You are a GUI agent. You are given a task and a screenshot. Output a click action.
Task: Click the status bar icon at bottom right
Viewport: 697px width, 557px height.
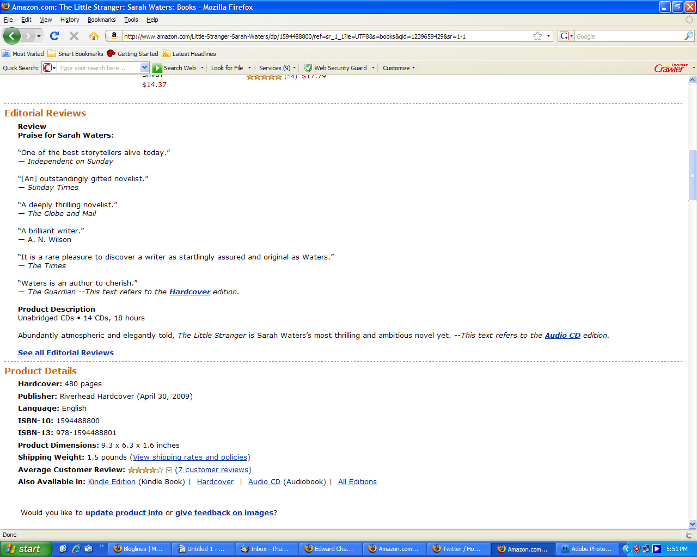point(689,535)
